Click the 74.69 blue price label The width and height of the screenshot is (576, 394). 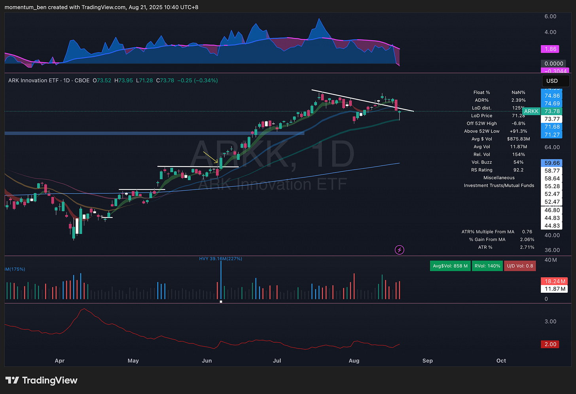552,103
